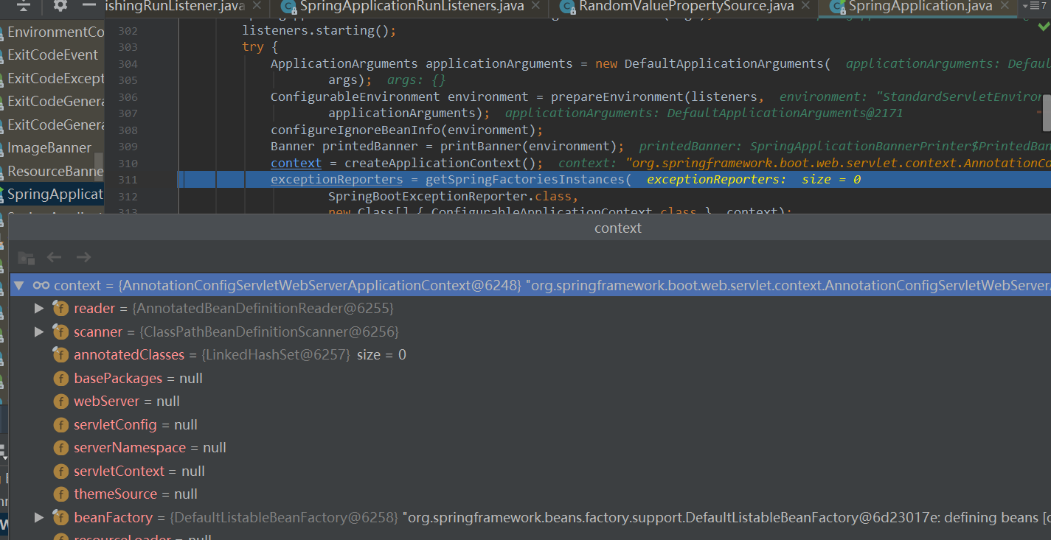The image size is (1051, 540).
Task: Select the annotatedClasses field row
Action: [x=530, y=355]
